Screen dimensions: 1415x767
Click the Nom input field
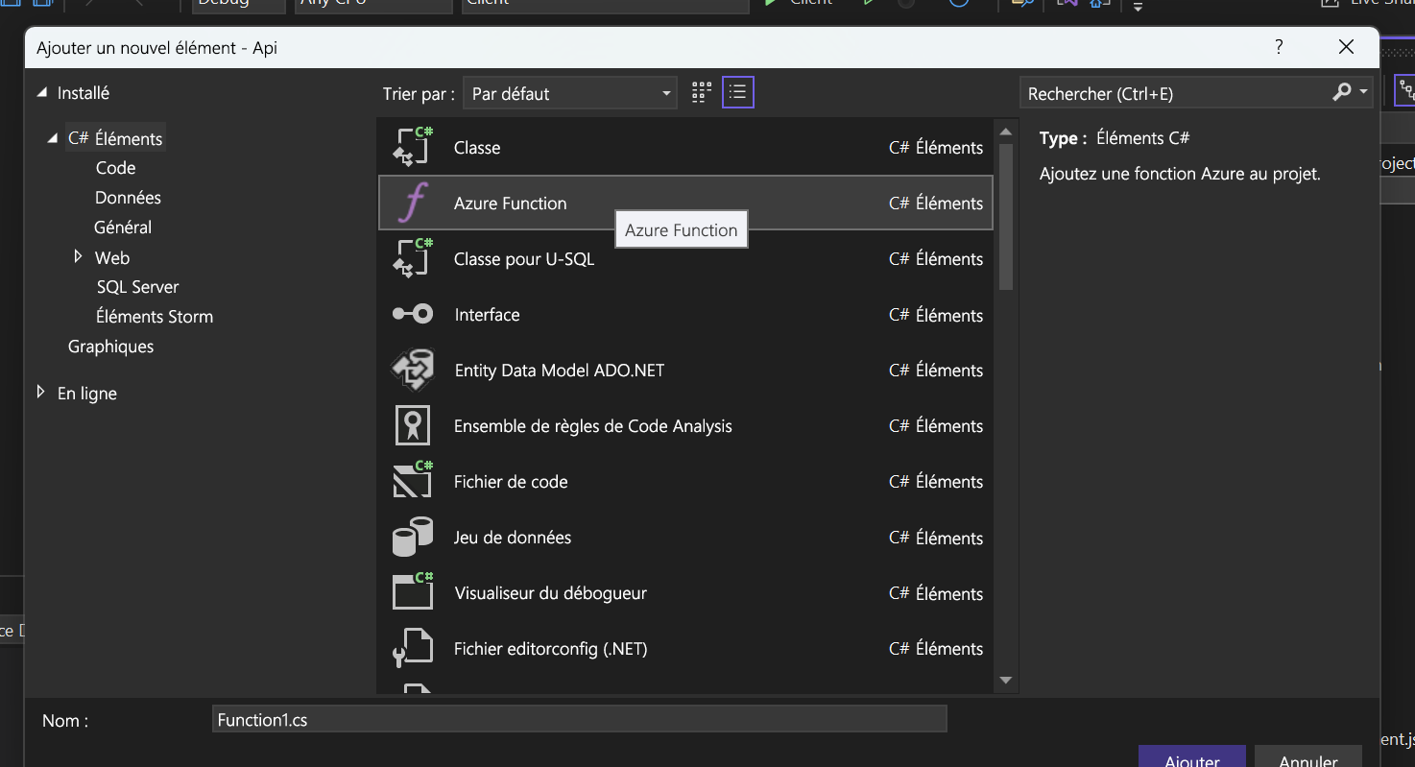coord(580,719)
